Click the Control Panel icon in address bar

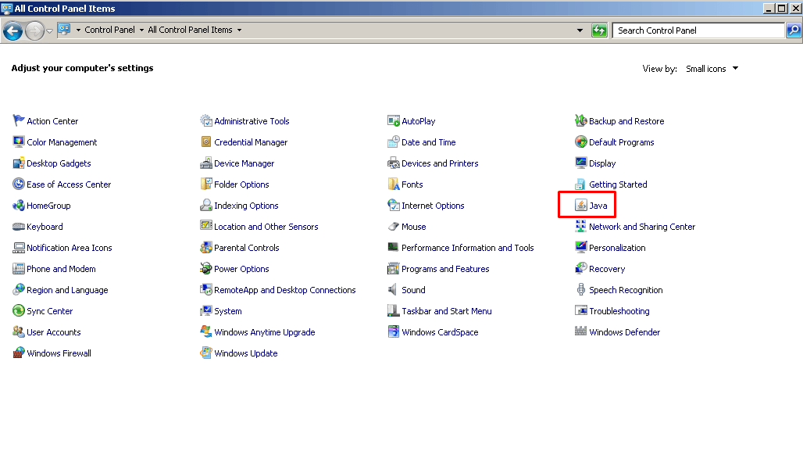point(64,29)
